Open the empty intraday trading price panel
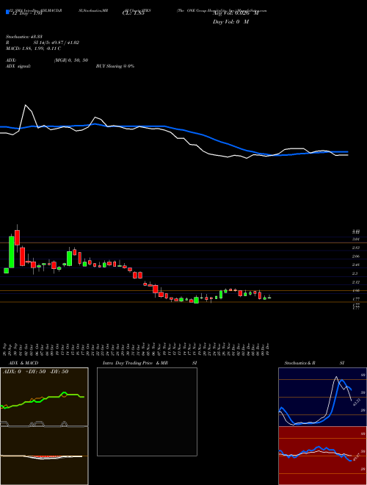This screenshot has height=485, width=367. coord(147,412)
